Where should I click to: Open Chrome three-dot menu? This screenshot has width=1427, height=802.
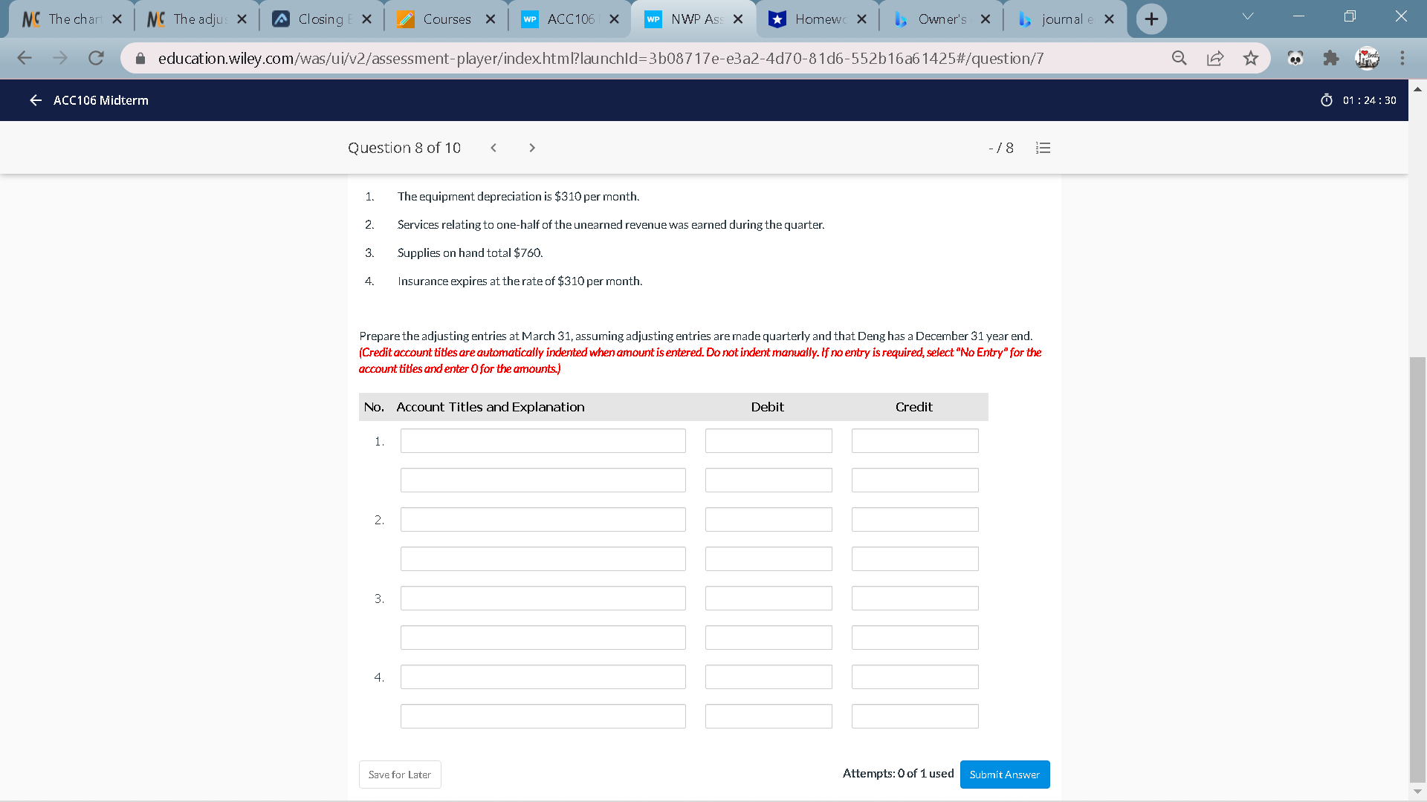tap(1402, 58)
